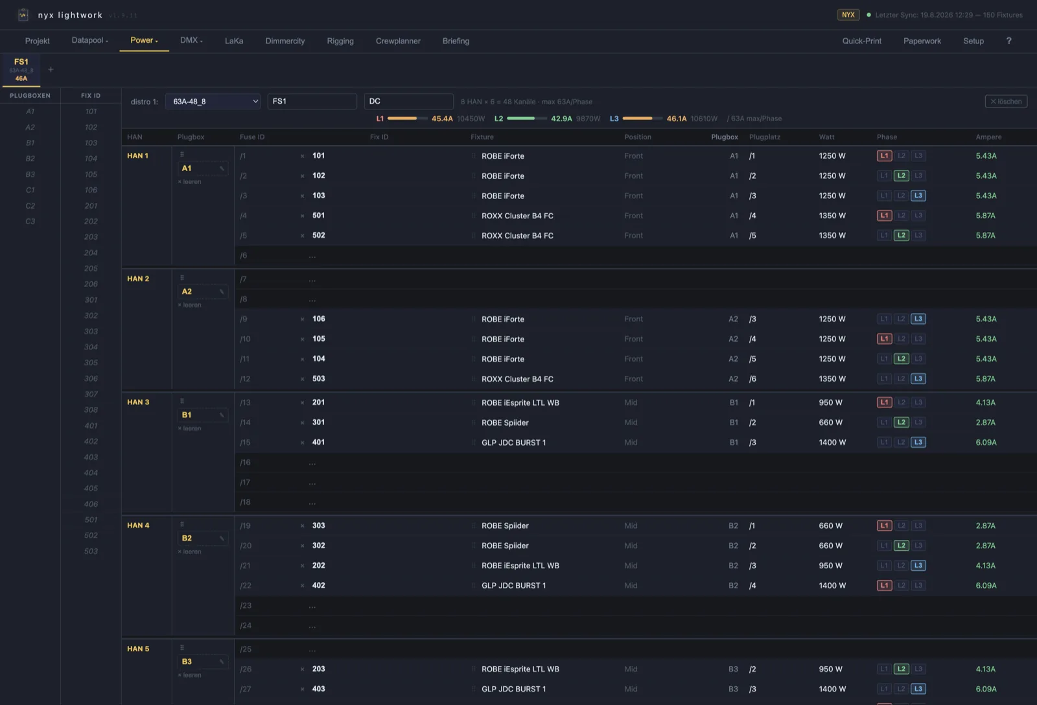Viewport: 1037px width, 705px height.
Task: Edit plugbox B1 with the pencil icon
Action: click(222, 415)
